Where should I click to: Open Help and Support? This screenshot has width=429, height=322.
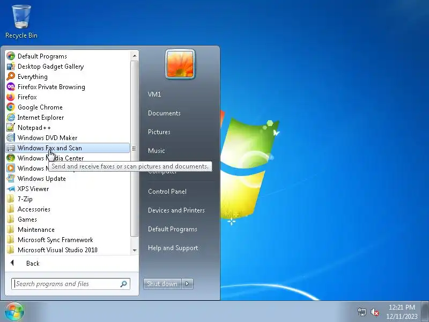[x=173, y=248]
